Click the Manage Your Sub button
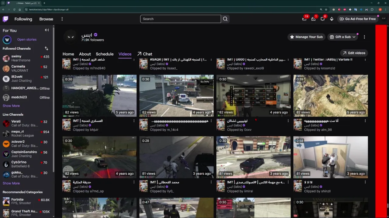The image size is (389, 218). coord(306,37)
